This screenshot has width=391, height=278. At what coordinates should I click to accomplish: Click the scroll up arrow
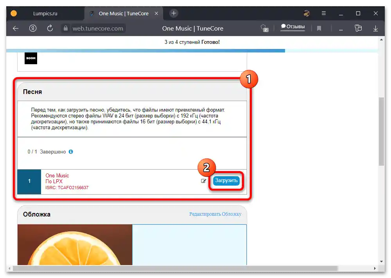pos(381,40)
